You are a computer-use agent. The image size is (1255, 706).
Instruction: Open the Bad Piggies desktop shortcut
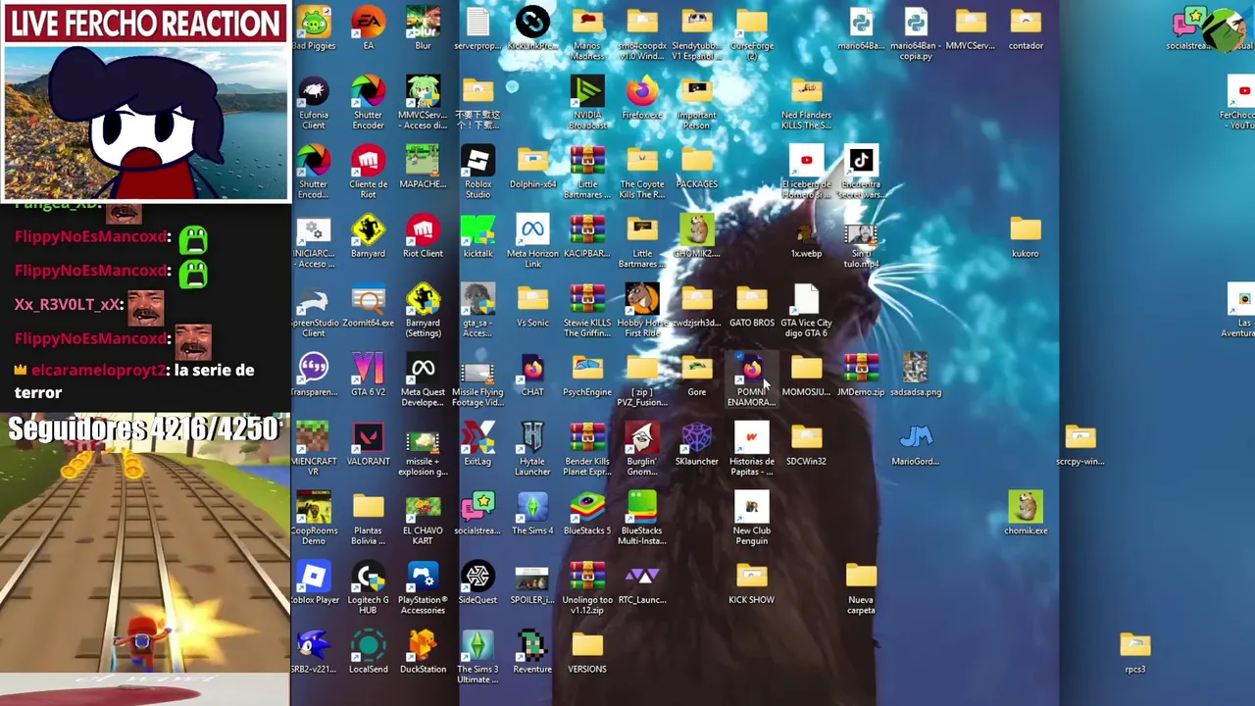(x=314, y=23)
